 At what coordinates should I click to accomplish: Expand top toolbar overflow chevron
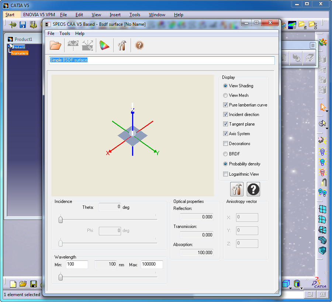point(325,21)
